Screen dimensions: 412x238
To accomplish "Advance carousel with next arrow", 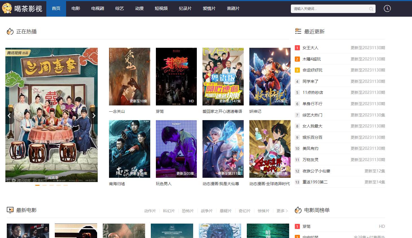I will (94, 115).
